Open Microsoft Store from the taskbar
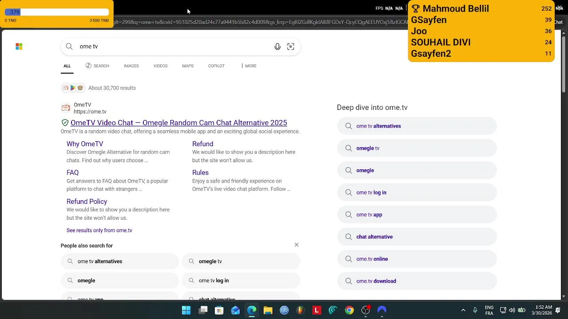The height and width of the screenshot is (319, 568). tap(219, 310)
